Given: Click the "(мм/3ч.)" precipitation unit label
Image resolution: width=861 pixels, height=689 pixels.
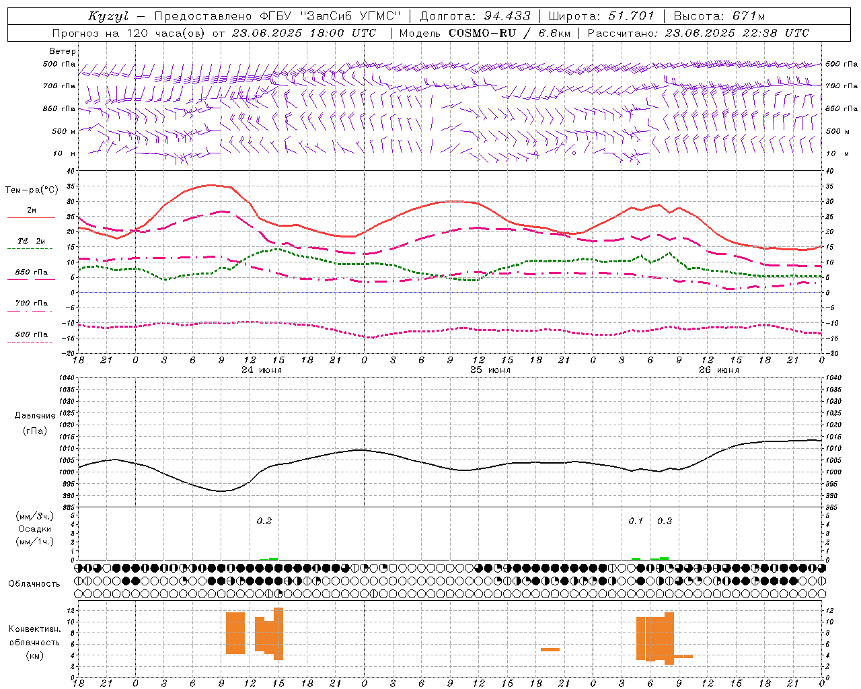Looking at the screenshot, I should (35, 516).
